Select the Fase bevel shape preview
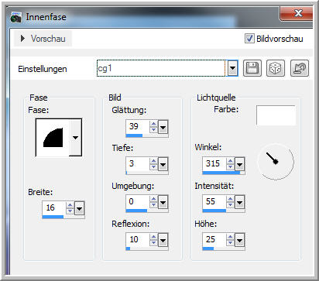The height and width of the screenshot is (281, 319). tap(53, 138)
